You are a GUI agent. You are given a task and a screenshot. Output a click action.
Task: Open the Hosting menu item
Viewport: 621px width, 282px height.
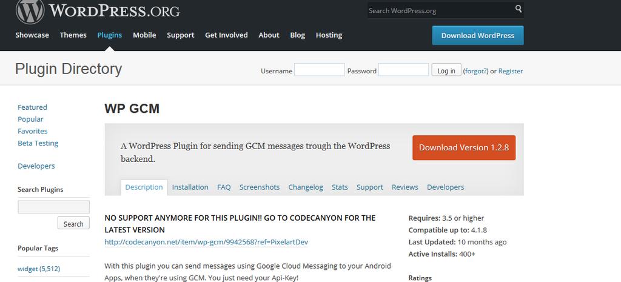click(329, 35)
